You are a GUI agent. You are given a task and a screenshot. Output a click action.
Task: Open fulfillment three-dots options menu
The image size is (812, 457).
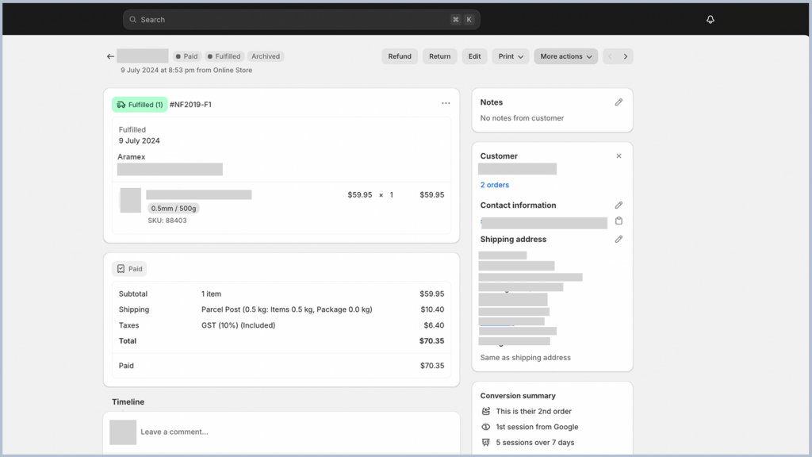click(x=446, y=104)
